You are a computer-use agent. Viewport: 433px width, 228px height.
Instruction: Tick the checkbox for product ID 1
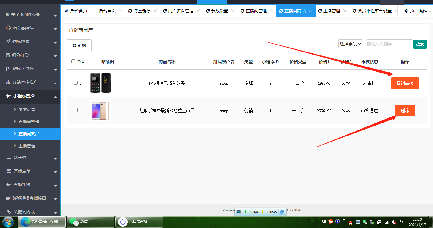click(75, 110)
